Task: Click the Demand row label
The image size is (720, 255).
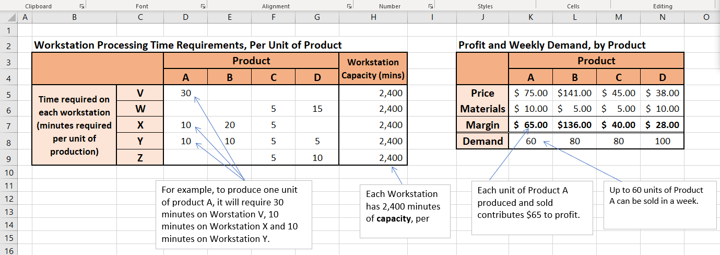Action: pyautogui.click(x=482, y=141)
